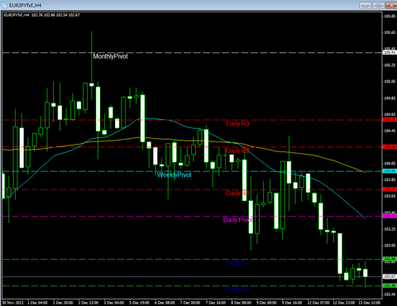Viewport: 397px width, 306px height.
Task: Click the red 104.58 price tag
Action: 390,120
